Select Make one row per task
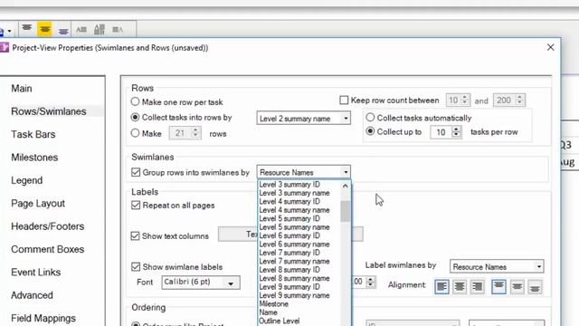Screen dimensions: 579x326 pyautogui.click(x=135, y=101)
